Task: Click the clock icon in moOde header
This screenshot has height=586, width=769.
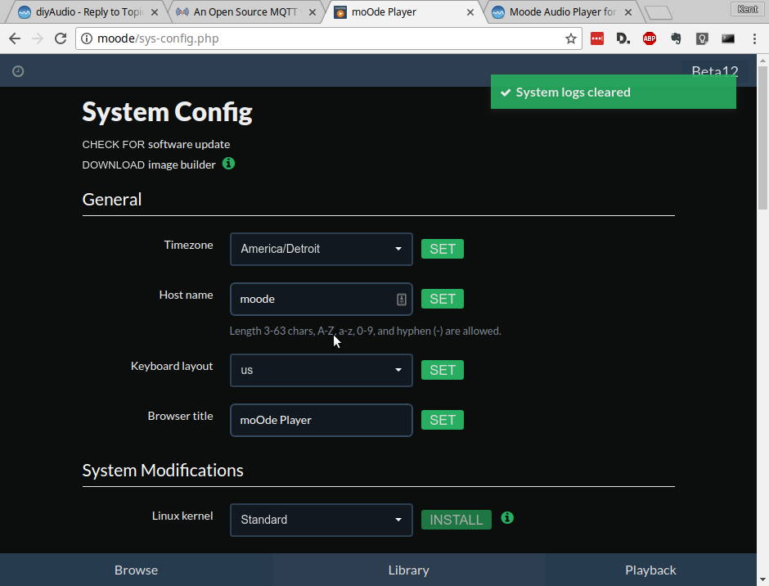Action: point(18,71)
